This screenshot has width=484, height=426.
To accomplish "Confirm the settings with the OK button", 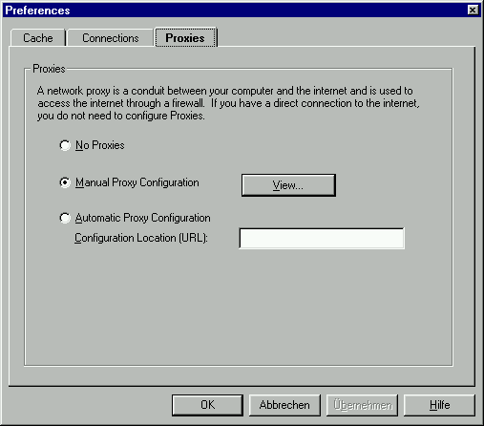I will pyautogui.click(x=207, y=405).
